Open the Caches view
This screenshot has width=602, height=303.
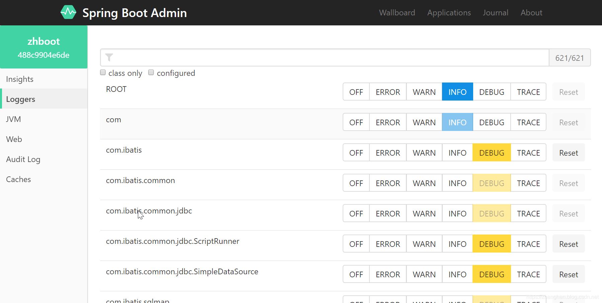18,179
